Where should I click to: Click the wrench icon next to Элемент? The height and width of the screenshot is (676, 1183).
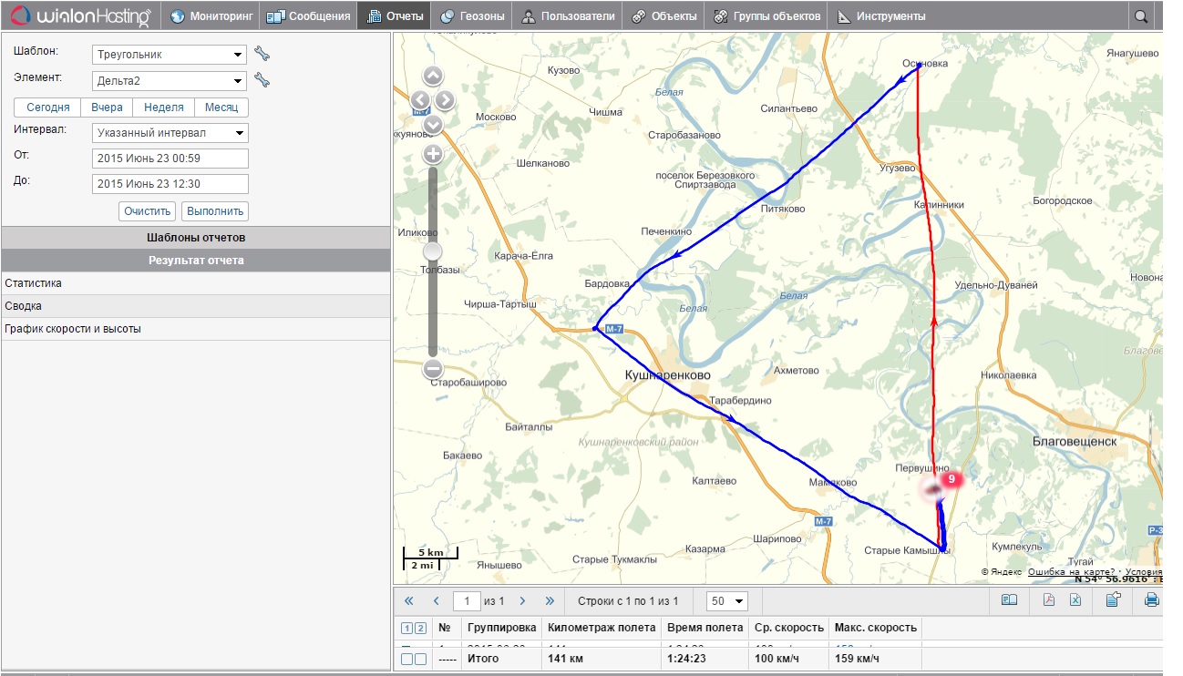click(x=262, y=80)
